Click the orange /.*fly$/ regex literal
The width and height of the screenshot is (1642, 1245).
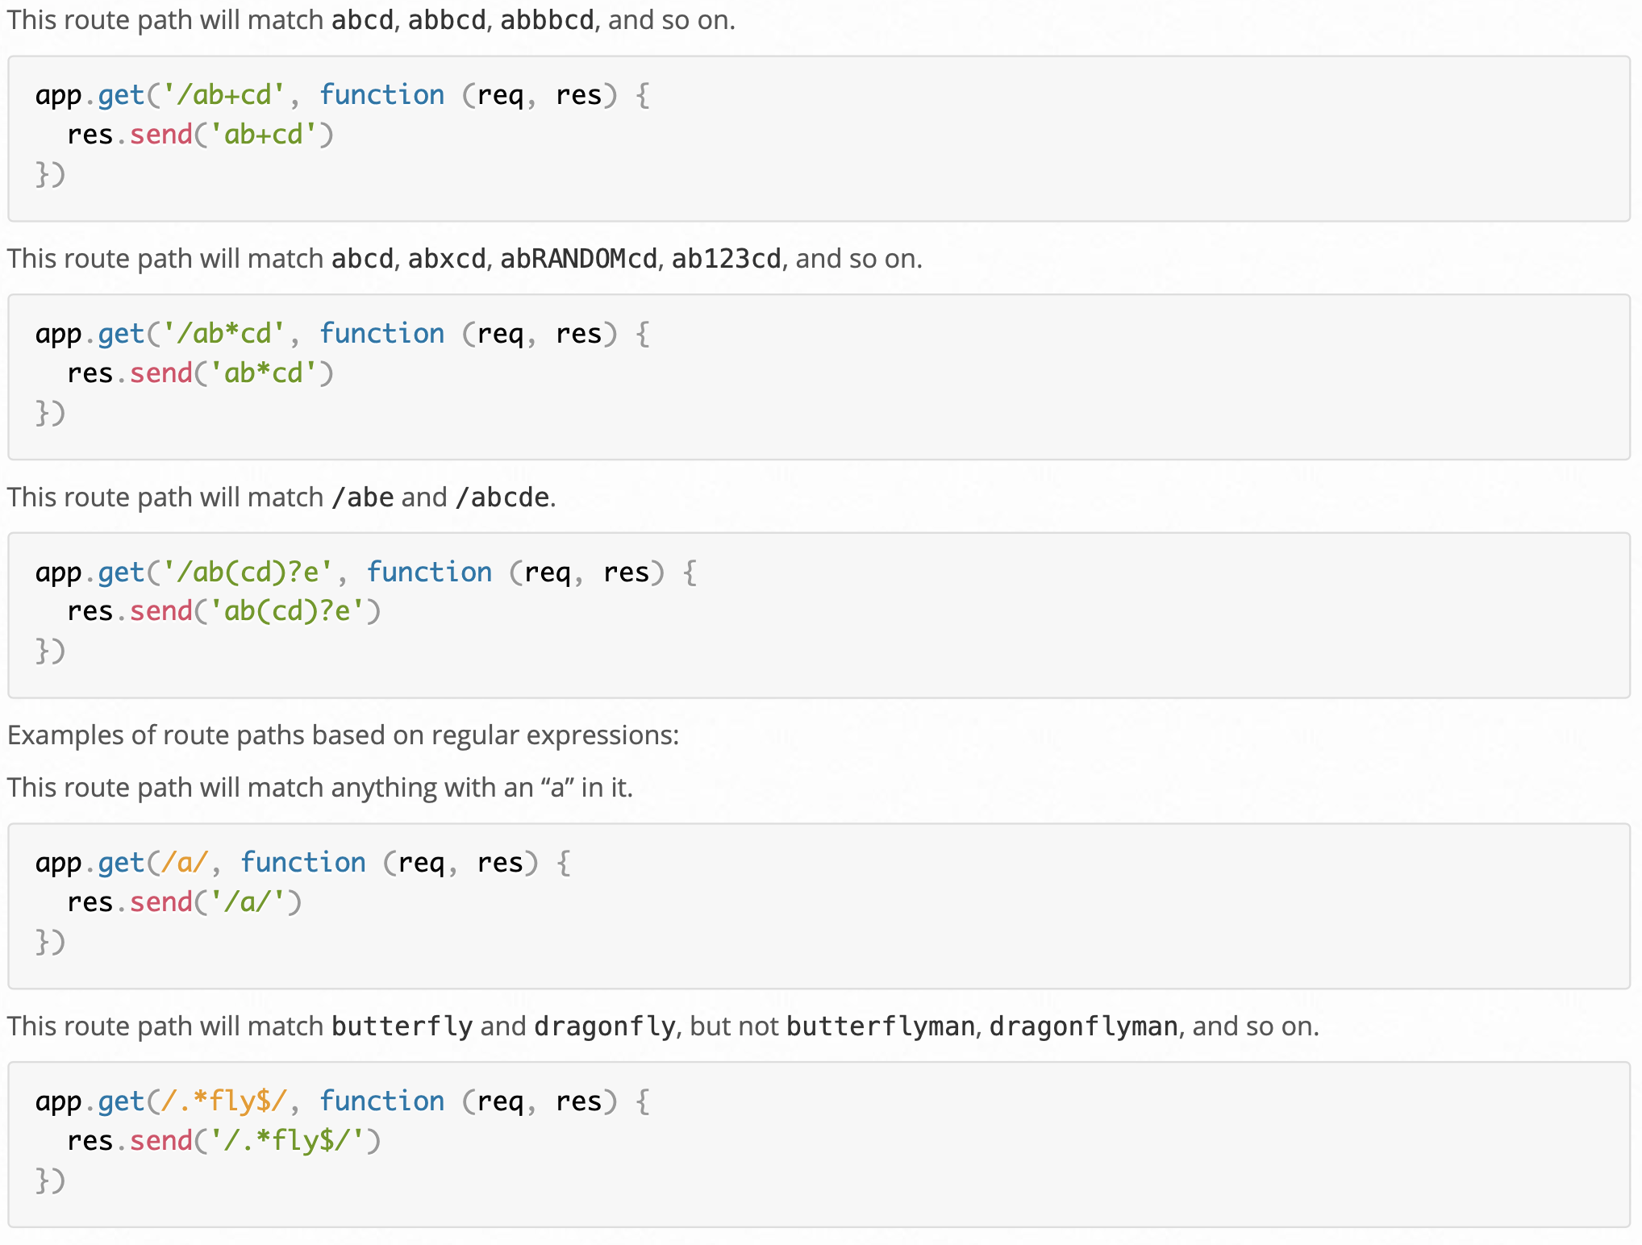click(x=223, y=1101)
